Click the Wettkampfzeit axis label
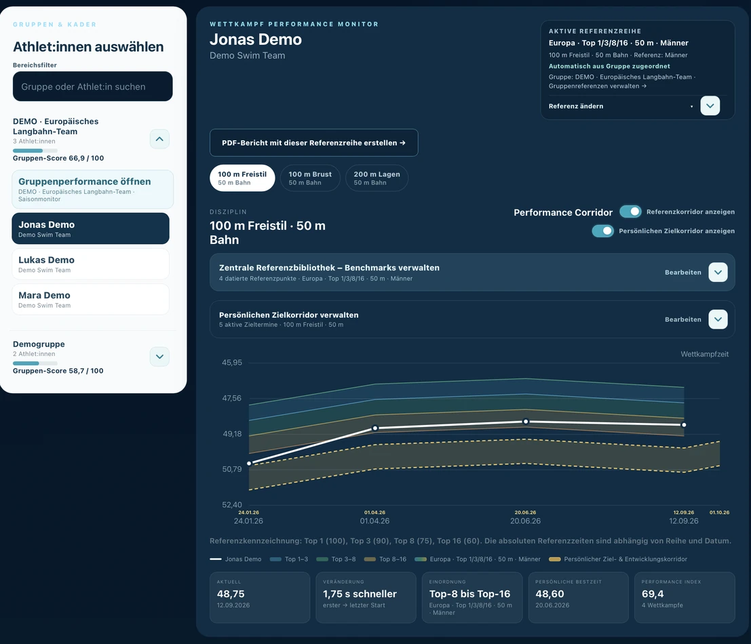751x644 pixels. point(705,354)
